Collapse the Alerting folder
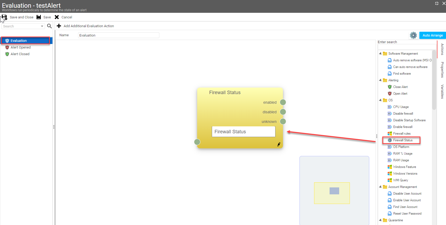The width and height of the screenshot is (446, 225). (380, 80)
